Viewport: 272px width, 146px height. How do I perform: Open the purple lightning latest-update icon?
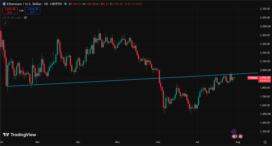click(234, 131)
